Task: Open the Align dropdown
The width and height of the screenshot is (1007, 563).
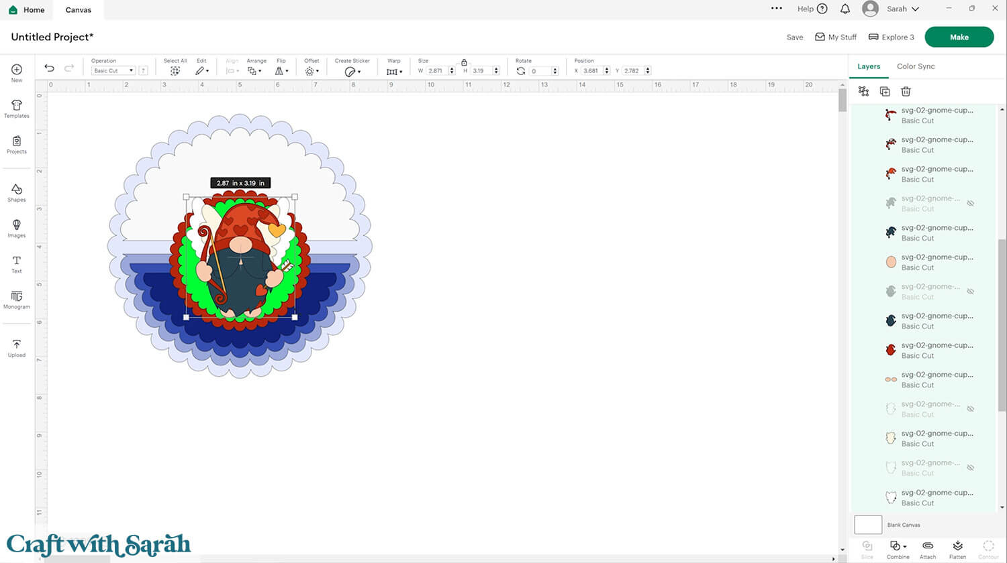Action: pos(232,70)
